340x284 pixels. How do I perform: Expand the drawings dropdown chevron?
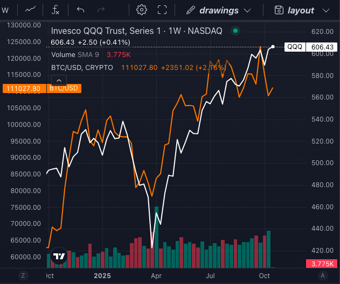pyautogui.click(x=248, y=10)
